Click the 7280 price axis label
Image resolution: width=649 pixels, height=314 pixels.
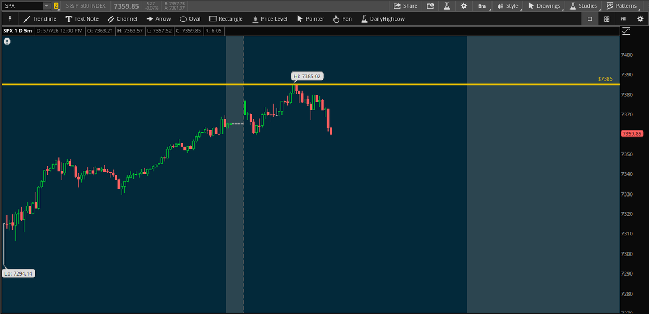point(627,294)
